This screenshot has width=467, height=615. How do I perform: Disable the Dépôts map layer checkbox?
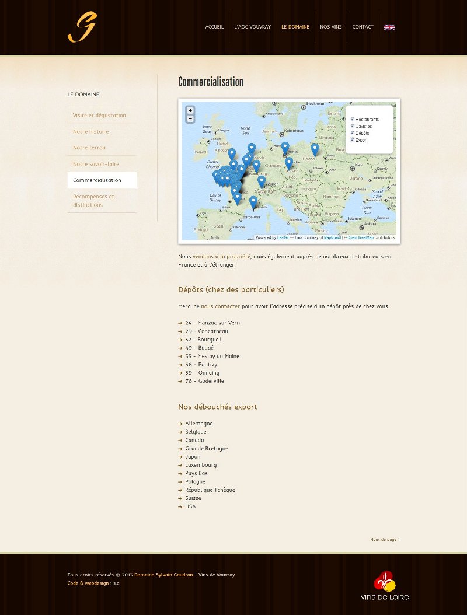352,133
